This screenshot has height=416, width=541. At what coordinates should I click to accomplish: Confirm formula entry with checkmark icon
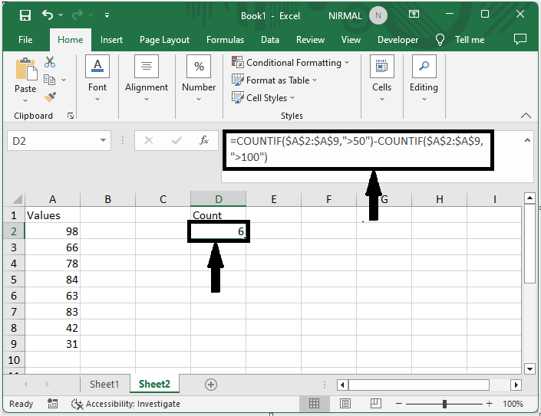(x=176, y=140)
